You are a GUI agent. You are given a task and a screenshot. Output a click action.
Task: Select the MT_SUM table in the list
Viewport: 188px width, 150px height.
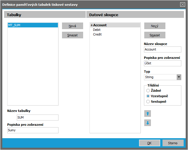coord(33,25)
